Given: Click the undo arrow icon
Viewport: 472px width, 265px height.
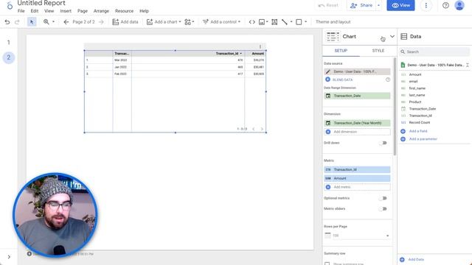Looking at the screenshot, I should pyautogui.click(x=7, y=22).
